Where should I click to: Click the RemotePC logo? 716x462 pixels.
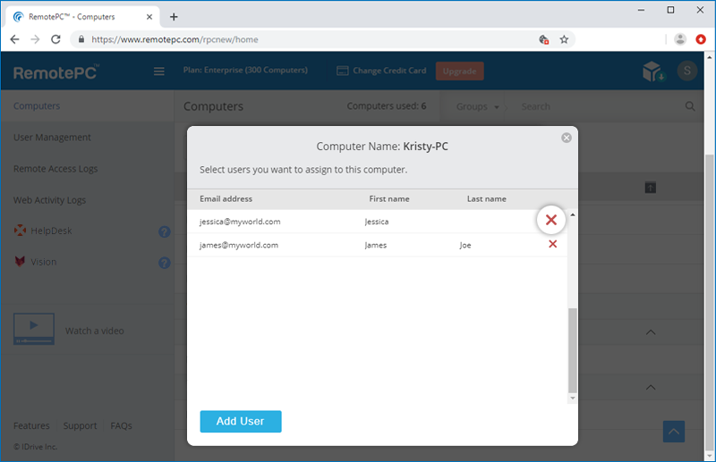(x=55, y=72)
